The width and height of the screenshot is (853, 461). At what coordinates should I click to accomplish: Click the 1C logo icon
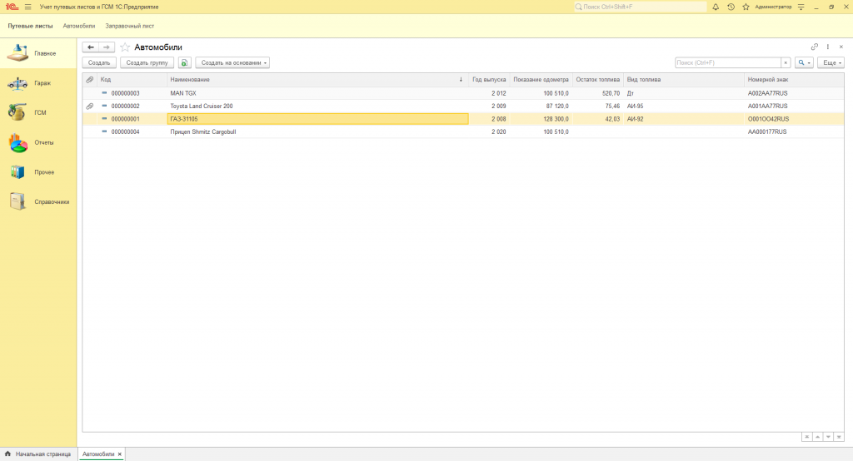coord(12,7)
